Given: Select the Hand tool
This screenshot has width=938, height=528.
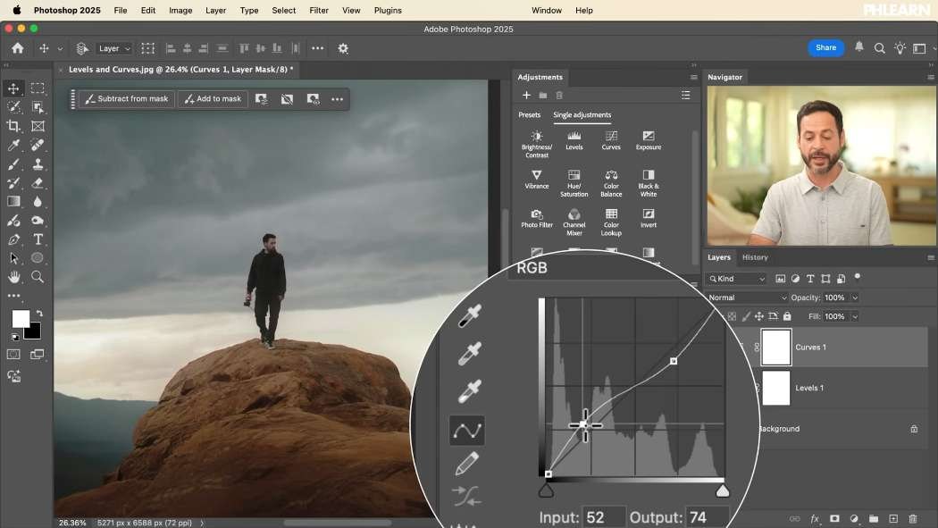Looking at the screenshot, I should pyautogui.click(x=13, y=277).
